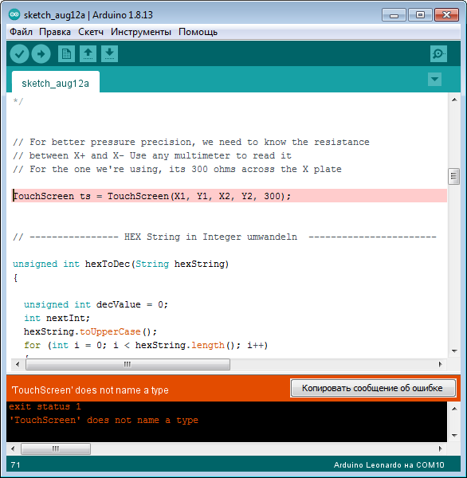The height and width of the screenshot is (478, 467).
Task: Click the 'HEX String in Integer umwandeln' comment
Action: (224, 237)
